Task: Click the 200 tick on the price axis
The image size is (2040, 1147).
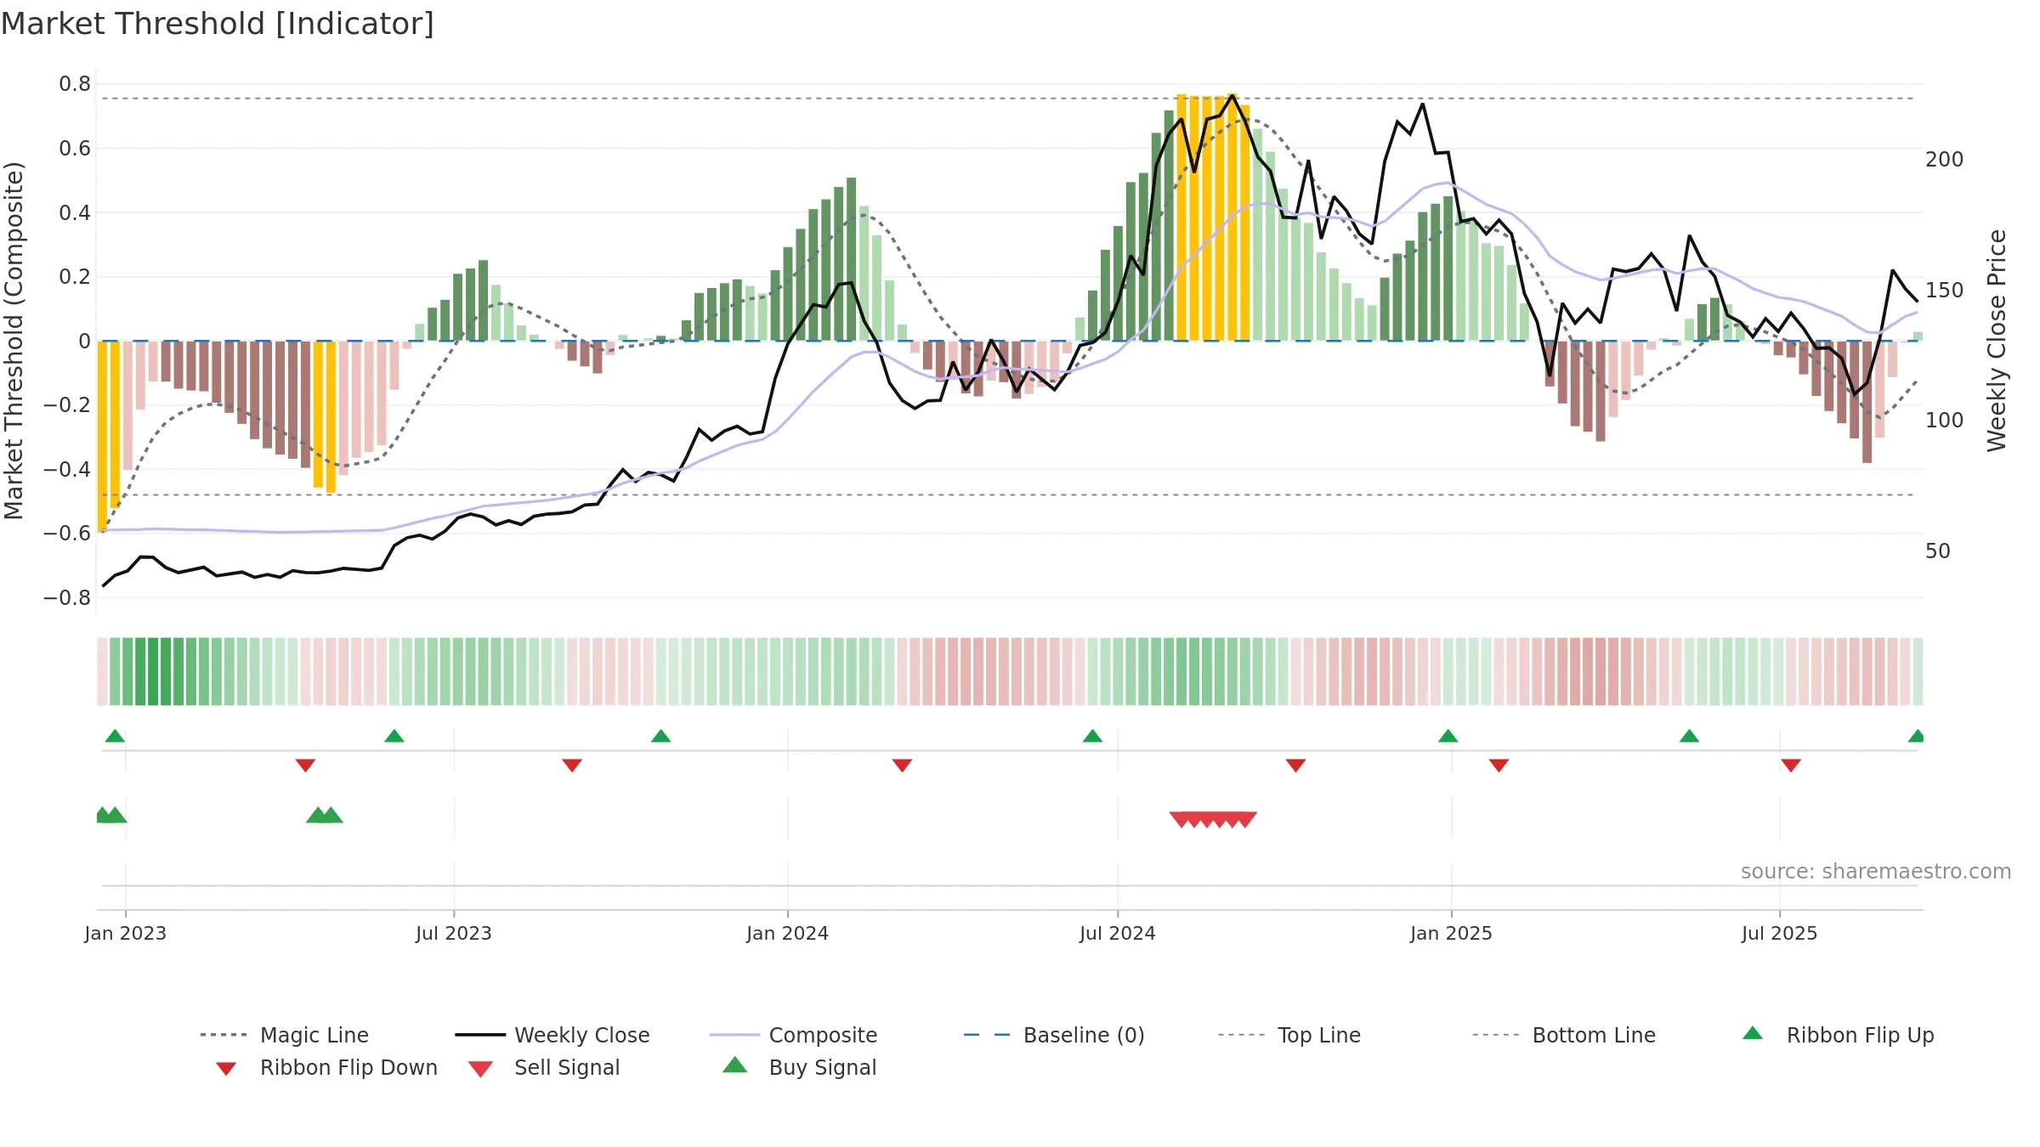Action: [x=1944, y=160]
